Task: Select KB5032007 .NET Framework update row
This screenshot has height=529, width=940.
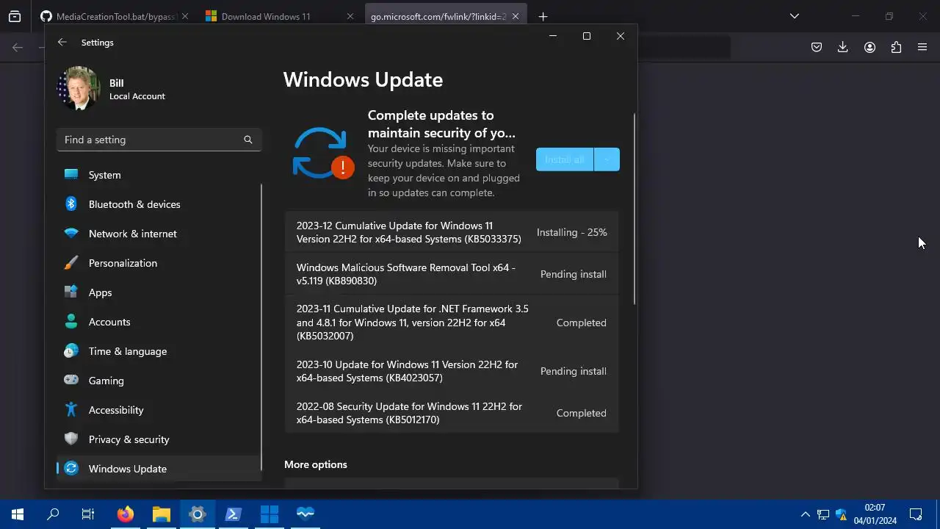Action: (452, 323)
